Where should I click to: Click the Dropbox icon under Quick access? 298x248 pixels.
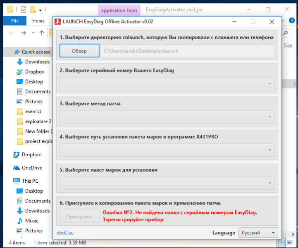pos(19,72)
